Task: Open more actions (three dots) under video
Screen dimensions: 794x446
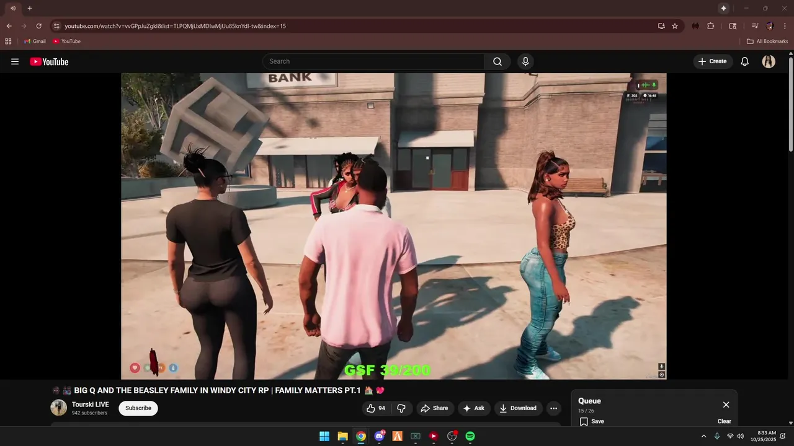Action: [x=553, y=408]
